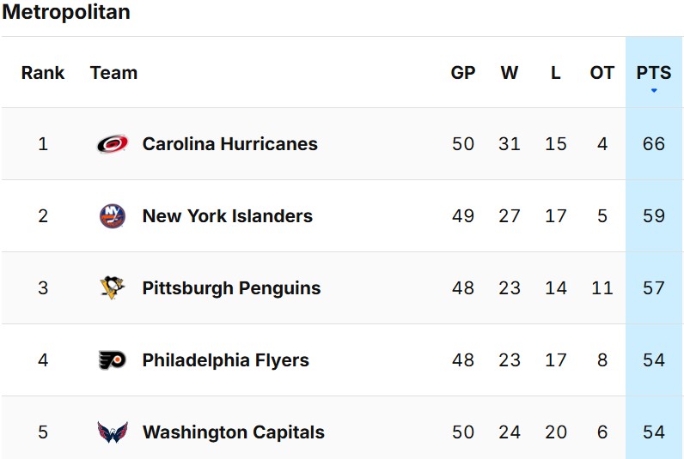Sort by OT column header
Viewport: 684px width, 459px height.
click(x=602, y=73)
